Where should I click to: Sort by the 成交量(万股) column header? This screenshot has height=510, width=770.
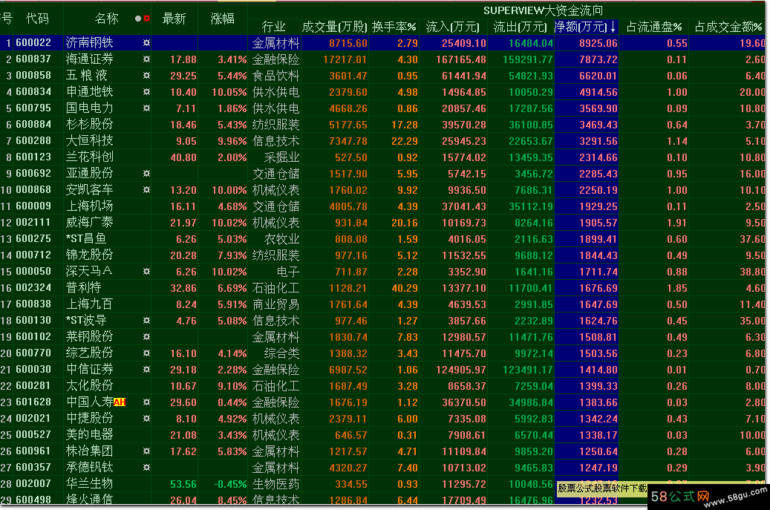pyautogui.click(x=334, y=27)
